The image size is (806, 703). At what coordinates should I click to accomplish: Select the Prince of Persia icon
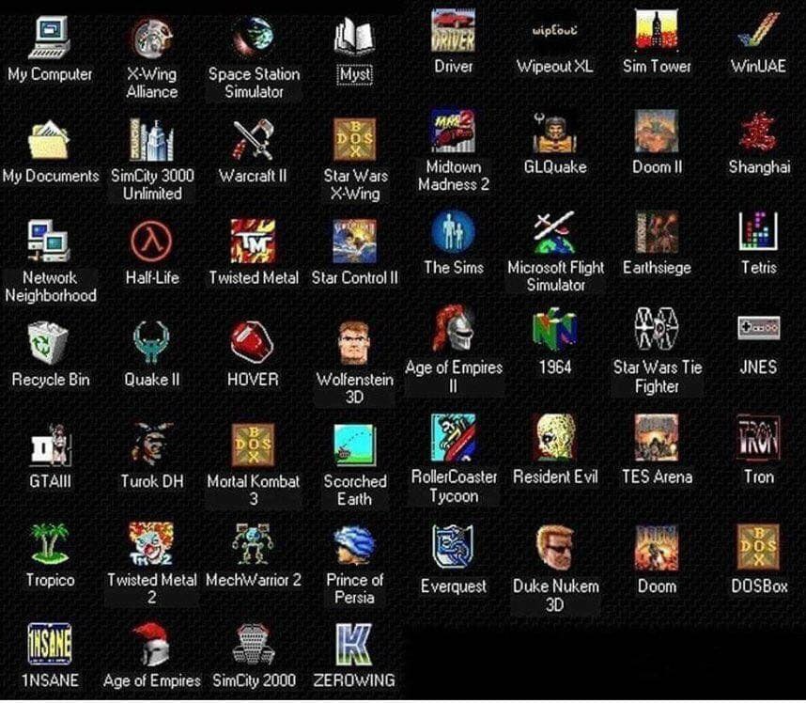(355, 544)
